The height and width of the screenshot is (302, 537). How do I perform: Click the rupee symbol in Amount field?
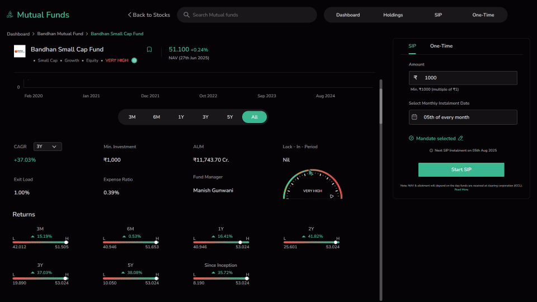416,78
